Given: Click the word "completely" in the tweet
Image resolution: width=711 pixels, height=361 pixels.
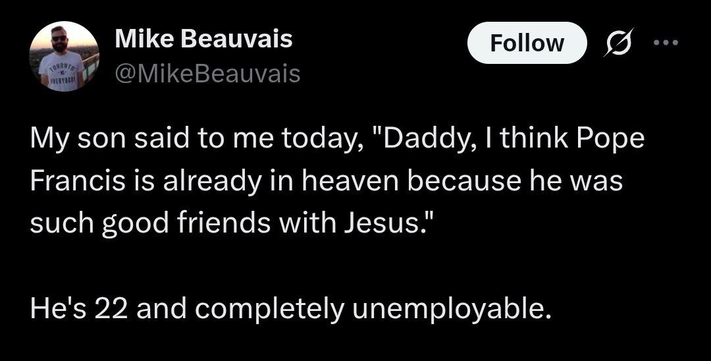Looking at the screenshot, I should [270, 310].
